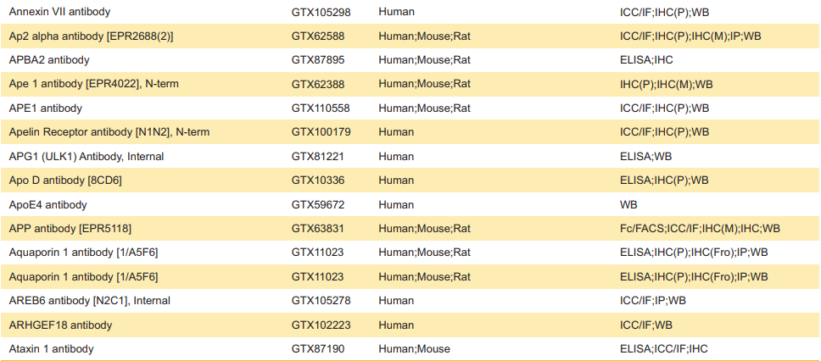Click applications text Fc/FACS;ICC/IF;IHC(M);IHC;WB
Viewport: 821px width, 361px height.
(700, 229)
